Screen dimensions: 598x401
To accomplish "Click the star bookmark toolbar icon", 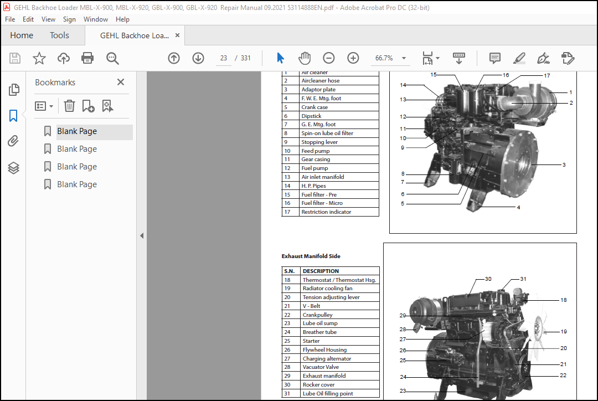I will point(39,58).
